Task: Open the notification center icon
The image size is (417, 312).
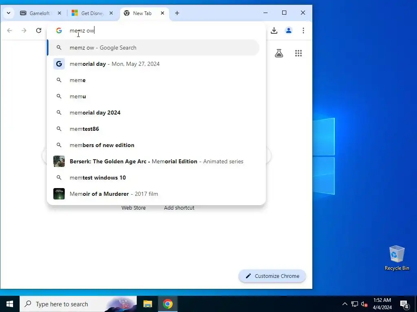Action: (404, 304)
